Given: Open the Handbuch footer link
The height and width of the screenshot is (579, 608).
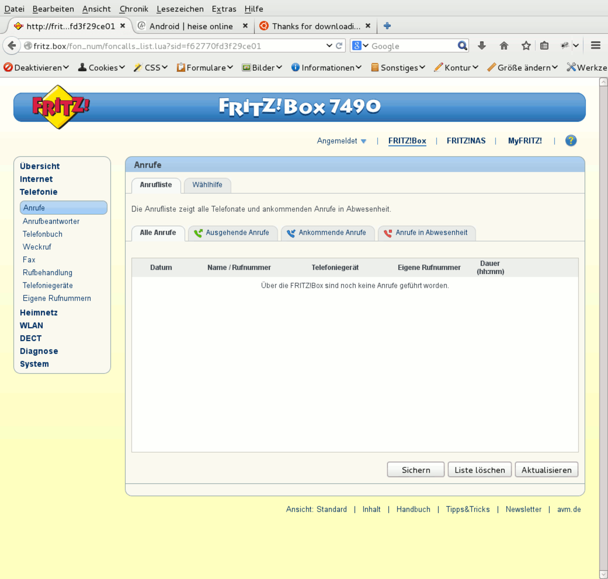Looking at the screenshot, I should 413,509.
